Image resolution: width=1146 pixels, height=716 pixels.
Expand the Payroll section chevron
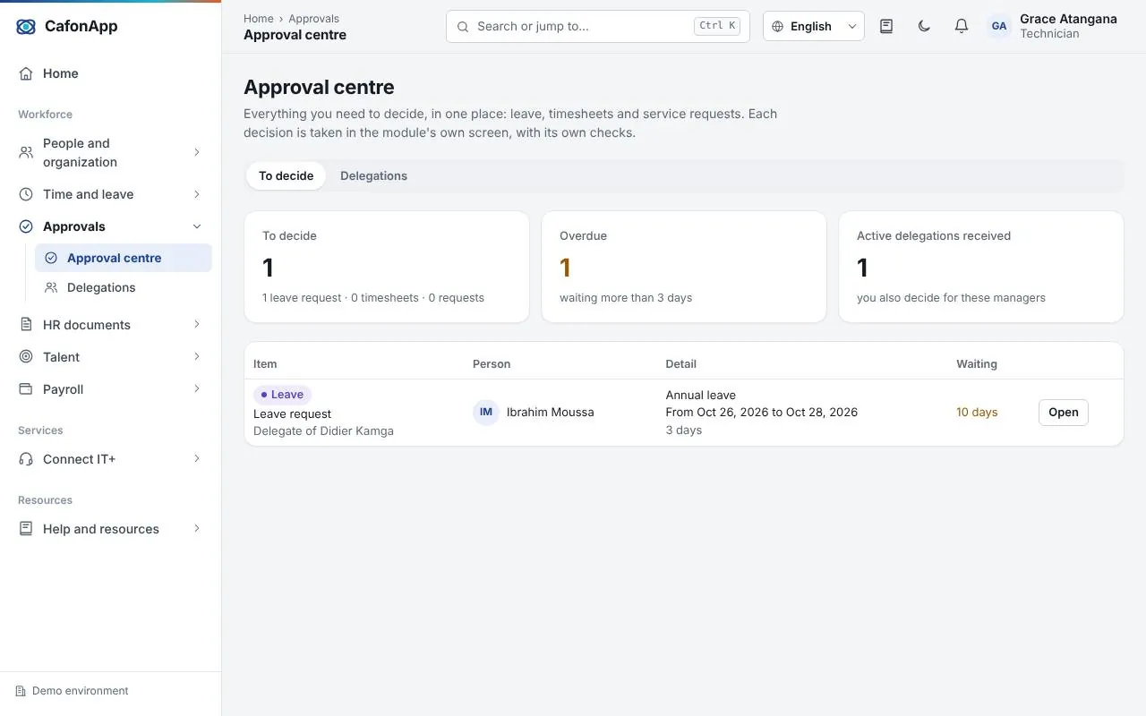(197, 389)
